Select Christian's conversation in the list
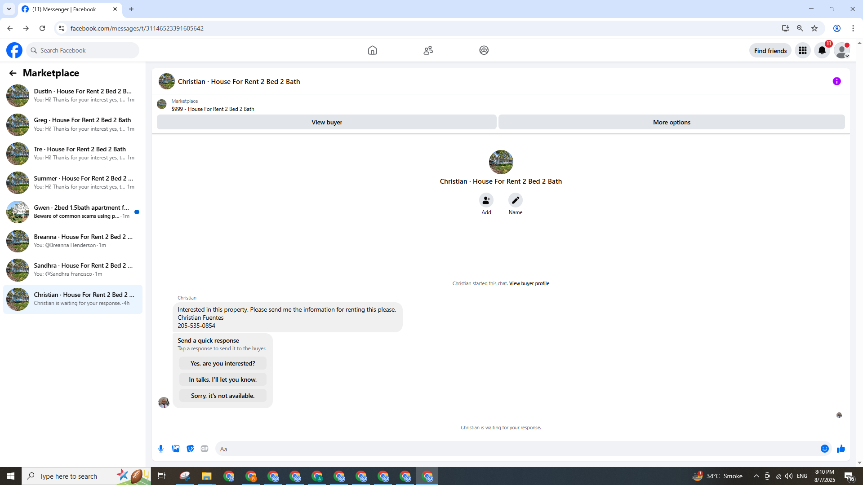863x485 pixels. pos(73,299)
